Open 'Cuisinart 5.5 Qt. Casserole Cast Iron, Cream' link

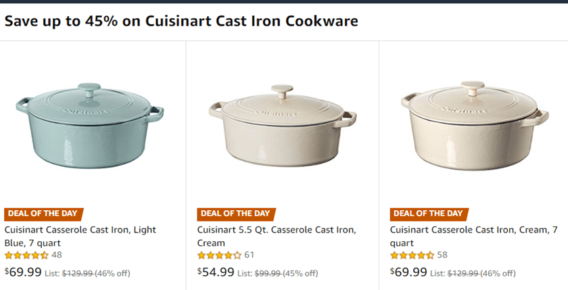pyautogui.click(x=276, y=236)
